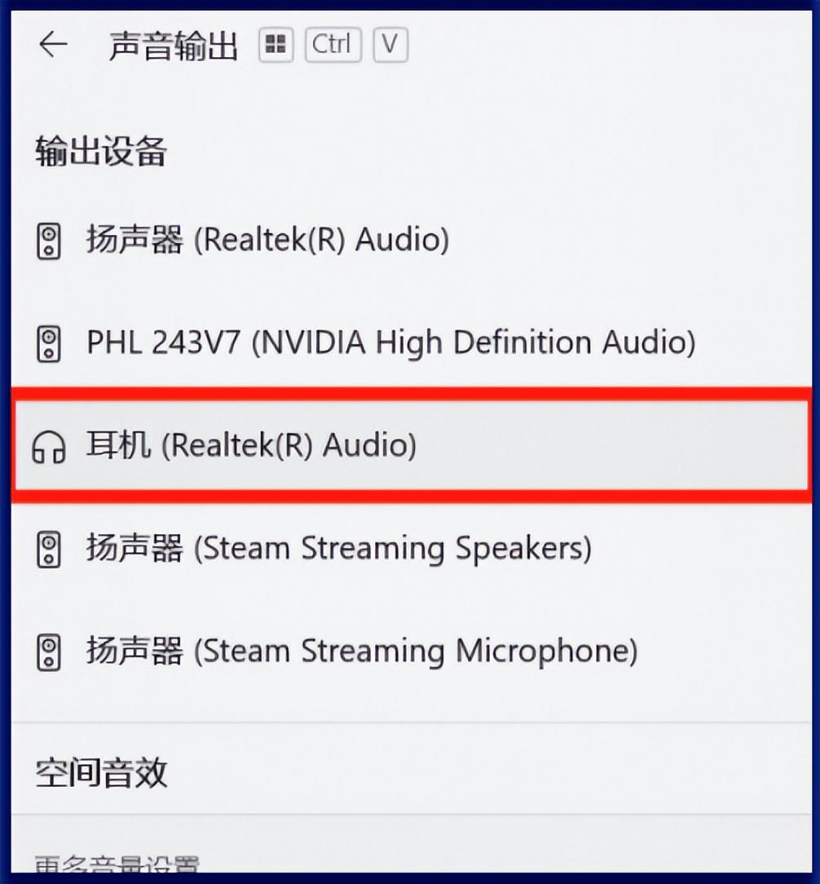
Task: Switch output to PHL 243V7 NVIDIA audio
Action: 412,343
